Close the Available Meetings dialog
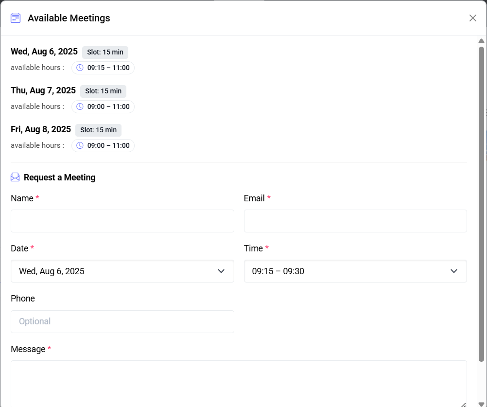 [472, 18]
